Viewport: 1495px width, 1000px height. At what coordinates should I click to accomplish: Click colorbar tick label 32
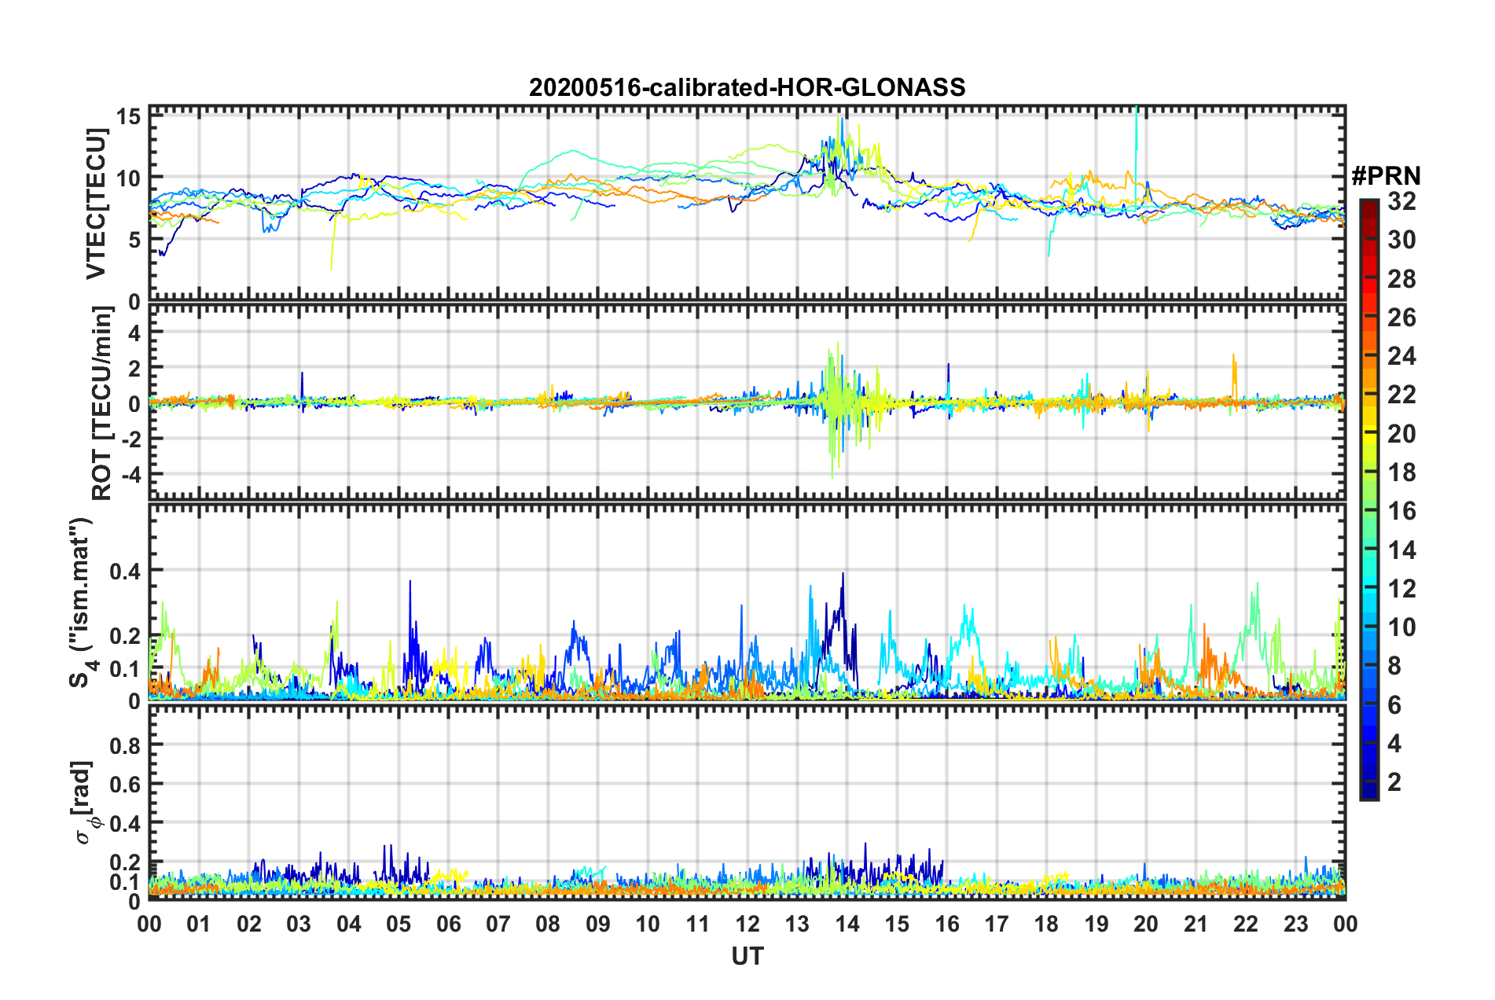point(1401,201)
